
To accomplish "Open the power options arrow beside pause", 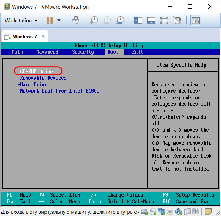I will click(59, 20).
